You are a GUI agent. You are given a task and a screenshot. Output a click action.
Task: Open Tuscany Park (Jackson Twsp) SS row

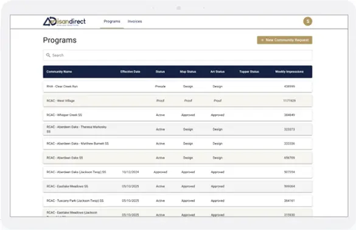tap(178, 201)
